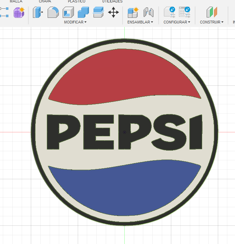235x244 pixels.
Task: Select the Move/Copy arrows tool
Action: [113, 12]
